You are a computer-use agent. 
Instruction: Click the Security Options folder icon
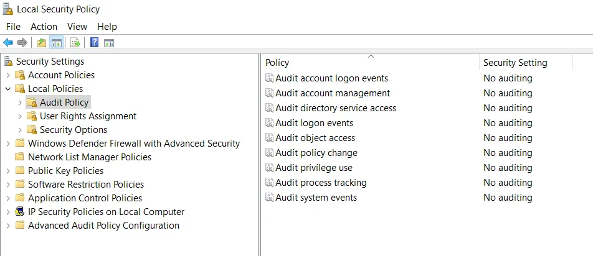pos(32,129)
